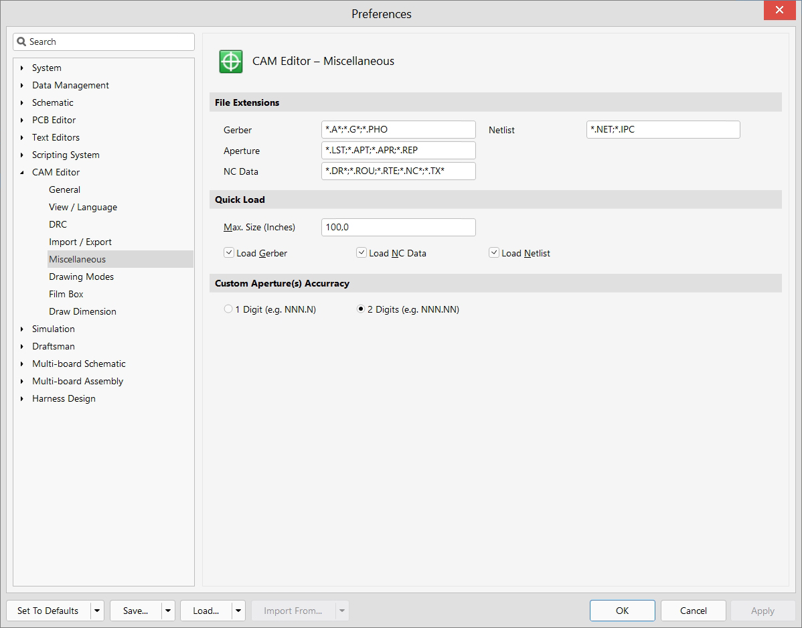Expand the Multi-board Assembly node
This screenshot has height=628, width=802.
coord(22,381)
